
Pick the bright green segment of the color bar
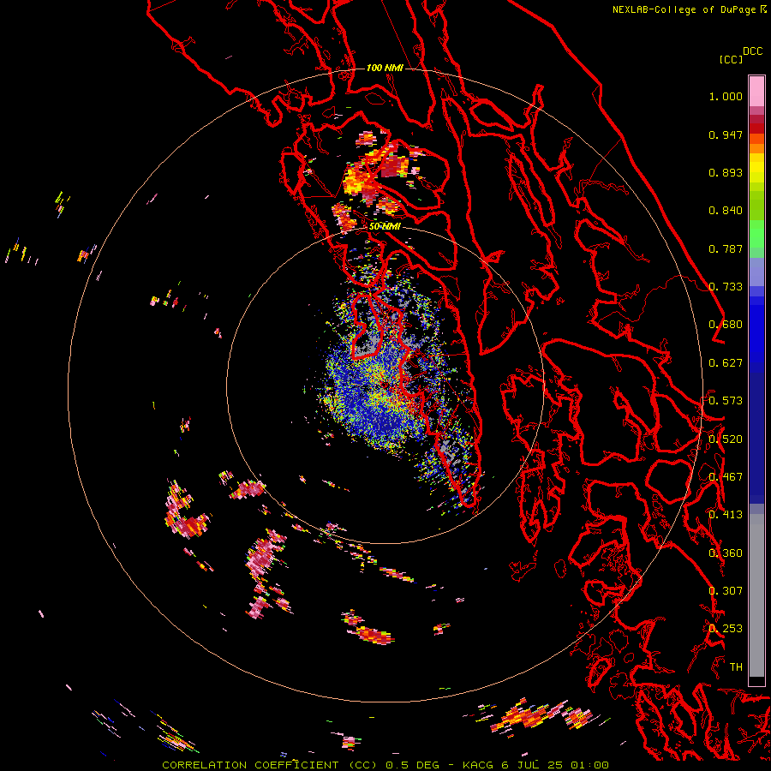click(x=756, y=234)
